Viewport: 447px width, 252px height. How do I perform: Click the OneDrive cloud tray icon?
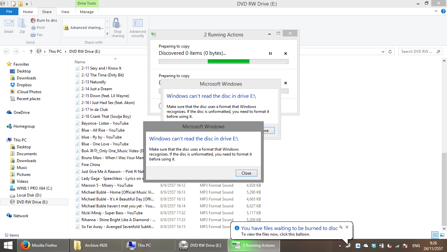click(366, 245)
